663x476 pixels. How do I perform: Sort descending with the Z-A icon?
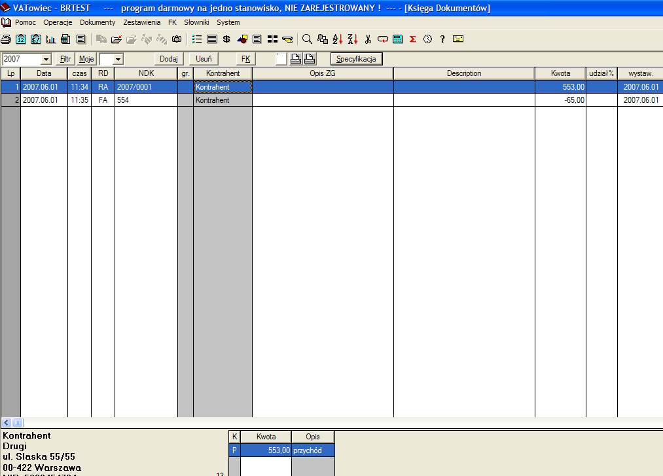tap(352, 39)
